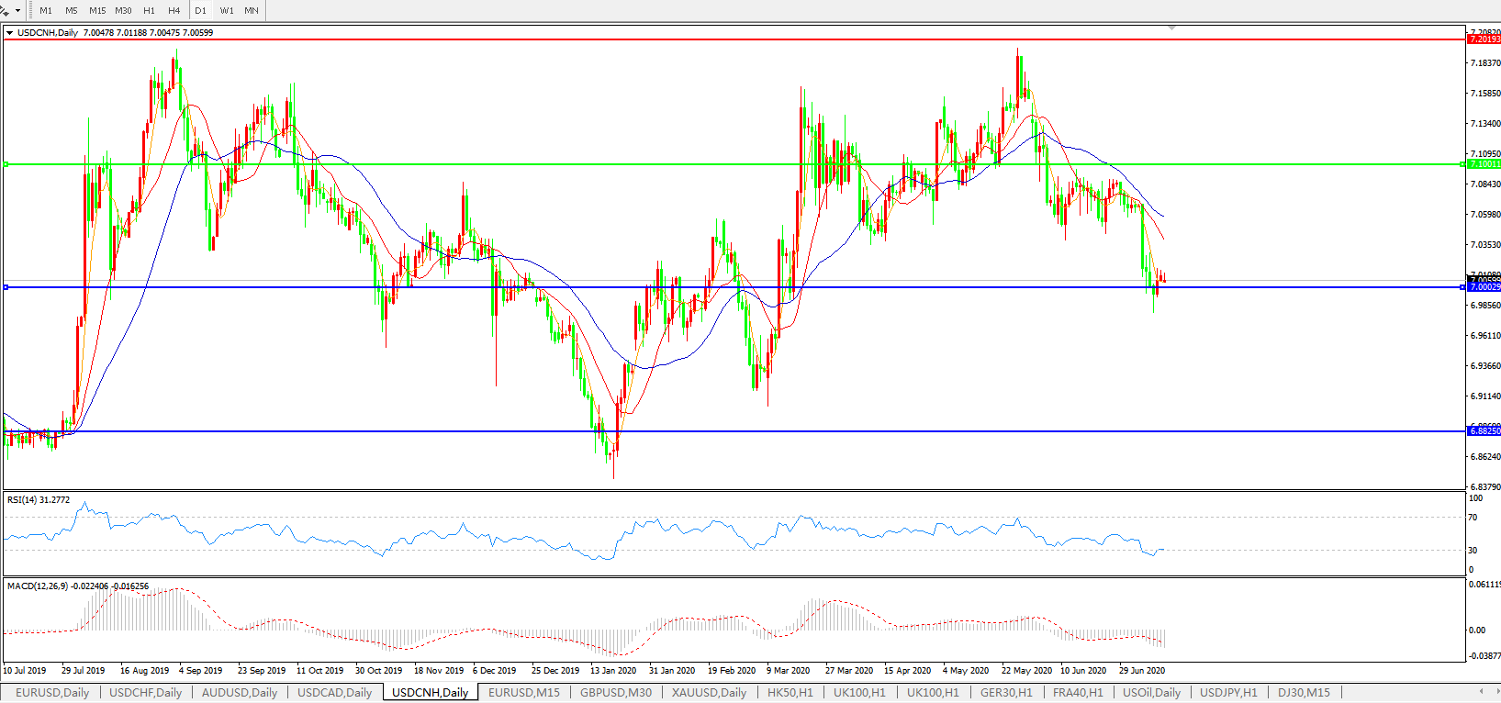Click the drawing tool icon at top-left

tap(6, 10)
